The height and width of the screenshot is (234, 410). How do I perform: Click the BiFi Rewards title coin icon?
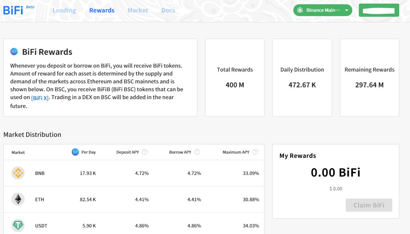14,52
